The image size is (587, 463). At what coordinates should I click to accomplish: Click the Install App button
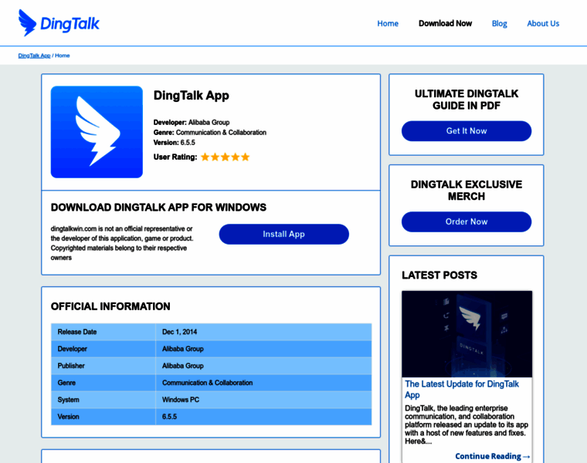pos(283,234)
